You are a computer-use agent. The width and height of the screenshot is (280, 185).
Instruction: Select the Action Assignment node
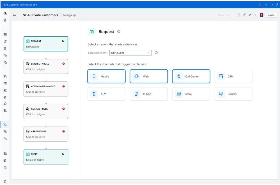46,89
